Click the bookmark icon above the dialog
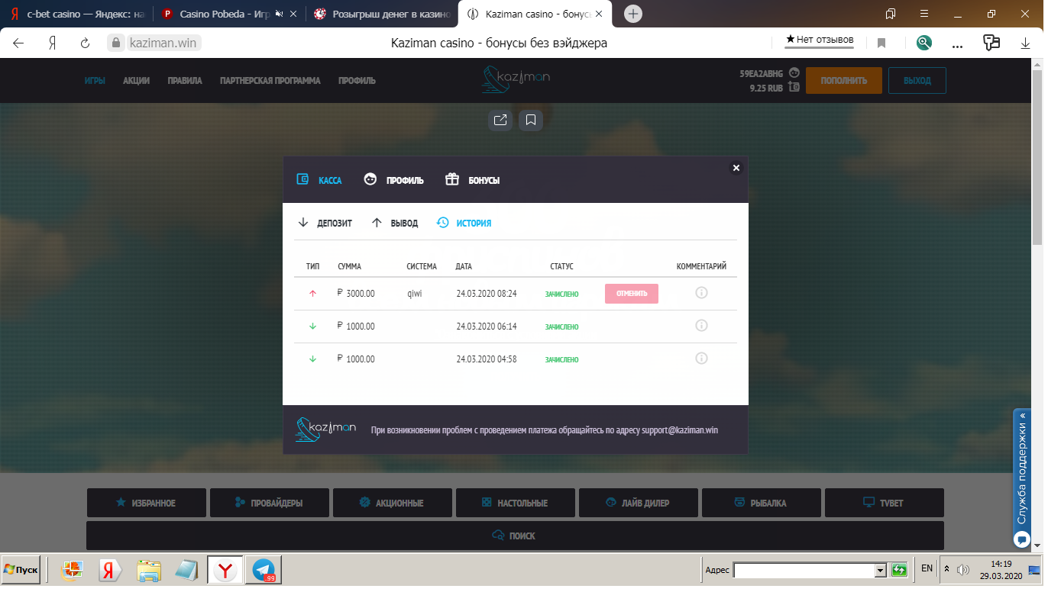Image resolution: width=1048 pixels, height=592 pixels. (x=531, y=120)
